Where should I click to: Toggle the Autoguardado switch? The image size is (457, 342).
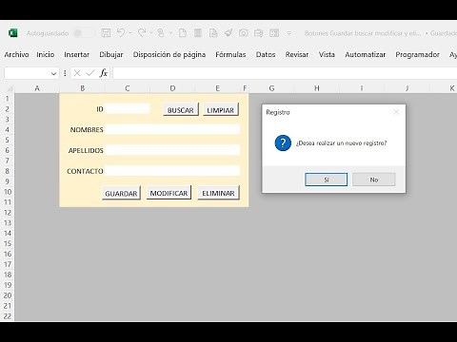tap(84, 33)
